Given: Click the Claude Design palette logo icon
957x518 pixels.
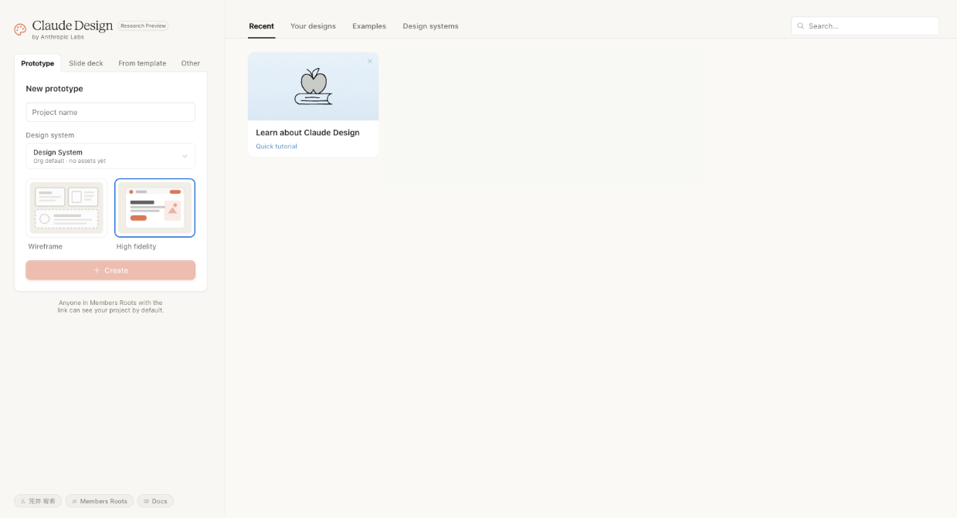Looking at the screenshot, I should (x=20, y=29).
